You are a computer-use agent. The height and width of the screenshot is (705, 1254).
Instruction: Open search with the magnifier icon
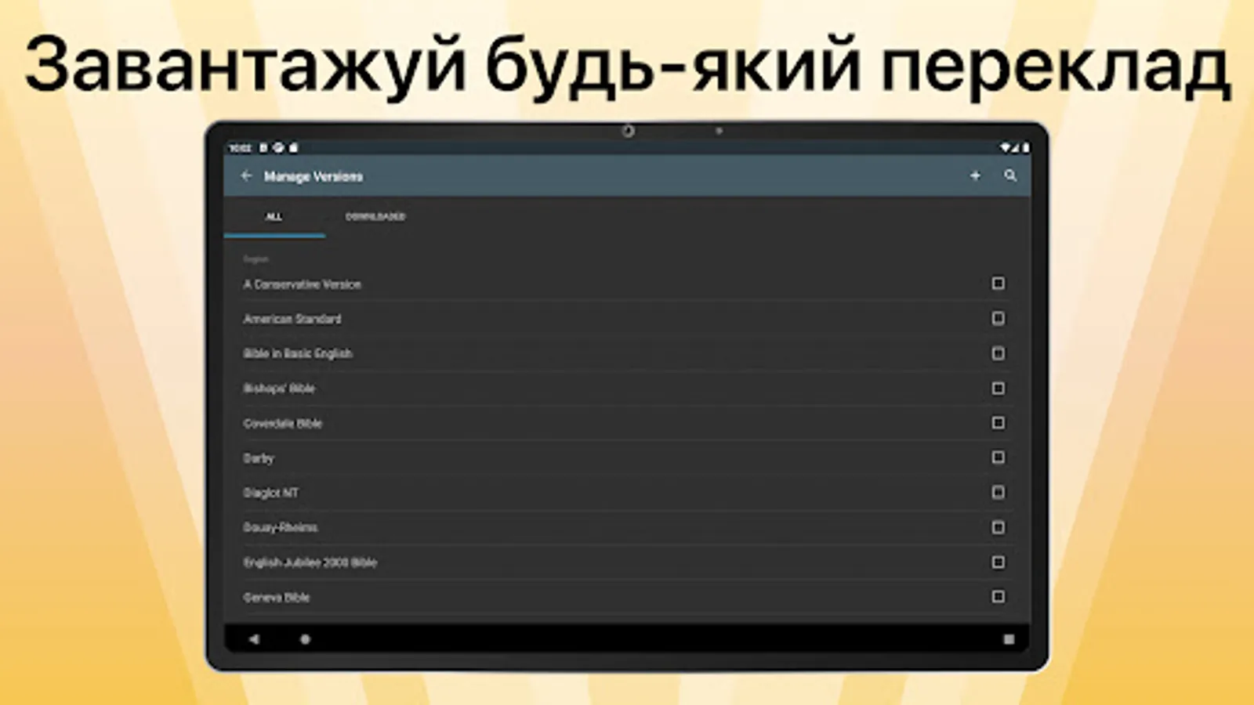(x=1010, y=176)
